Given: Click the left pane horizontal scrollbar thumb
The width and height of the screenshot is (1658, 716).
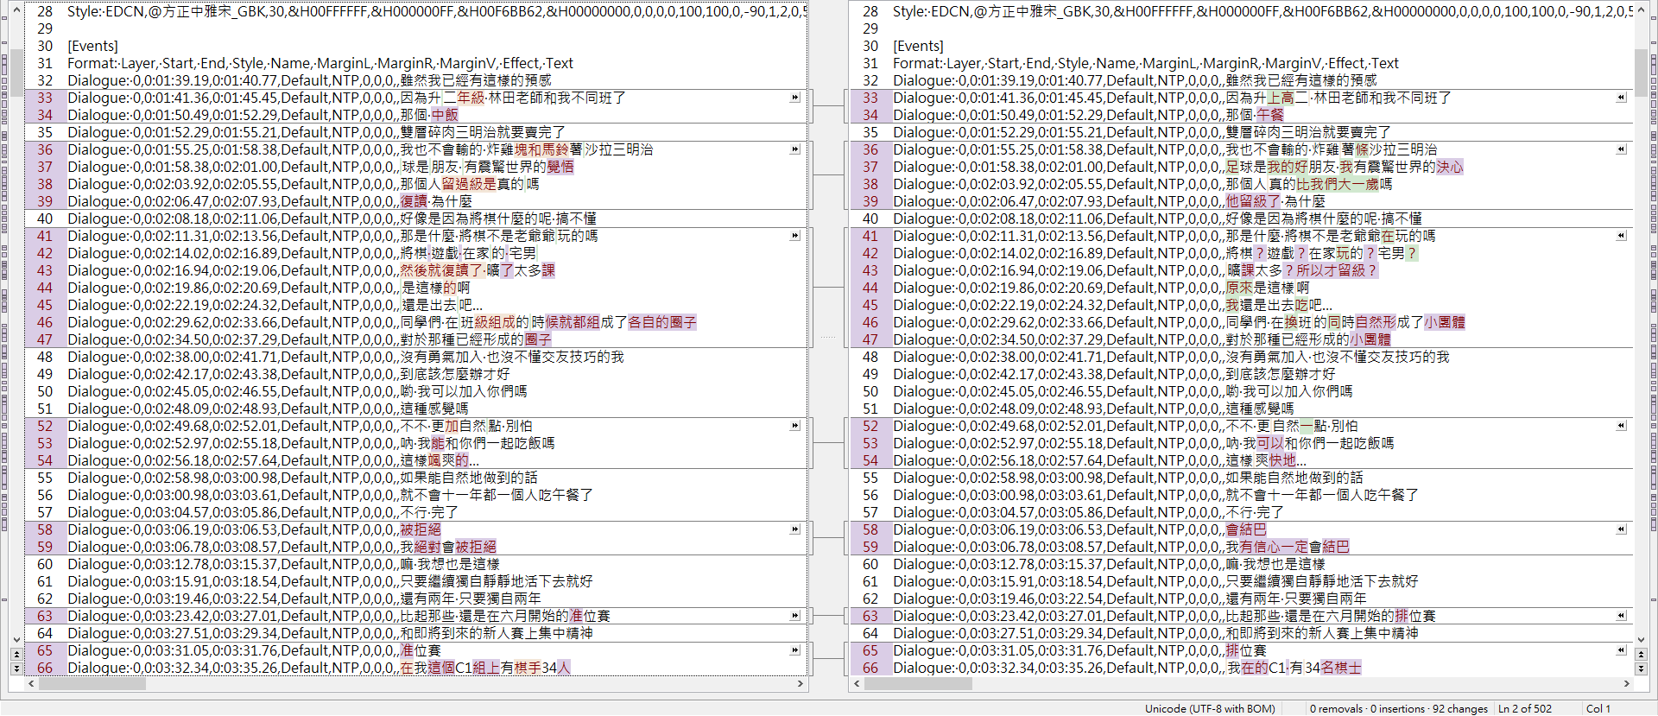Looking at the screenshot, I should (92, 683).
